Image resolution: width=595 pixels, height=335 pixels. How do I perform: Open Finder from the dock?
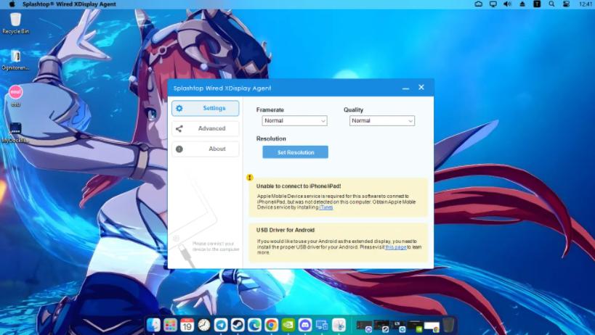tap(153, 325)
